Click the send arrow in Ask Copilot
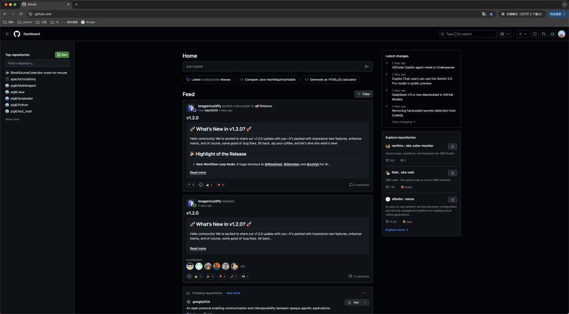 (367, 67)
